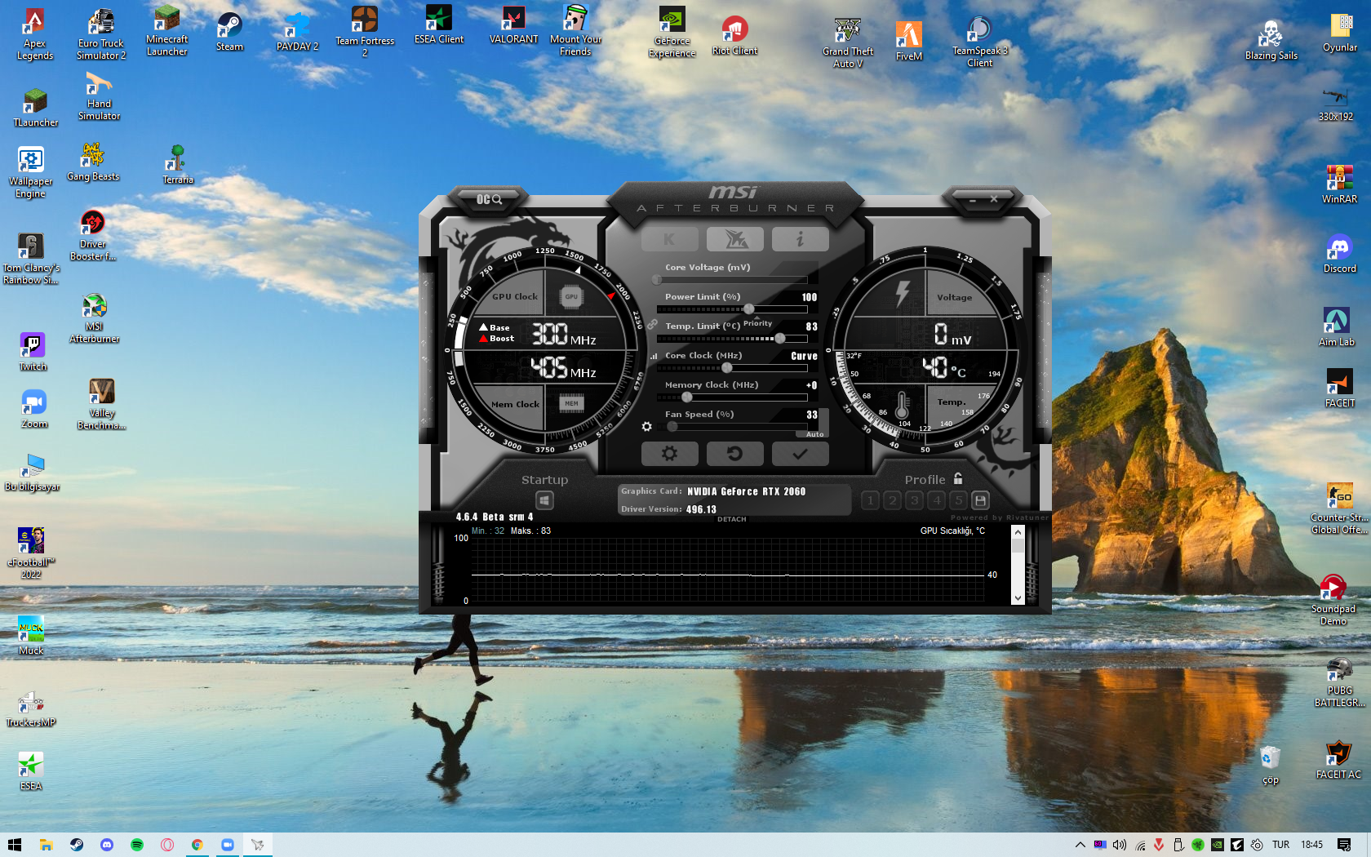This screenshot has height=857, width=1371.
Task: Click the Fan Speed slider handle
Action: (x=672, y=427)
